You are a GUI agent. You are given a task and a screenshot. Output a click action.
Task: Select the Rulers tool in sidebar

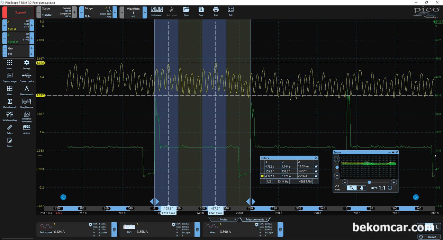10,127
